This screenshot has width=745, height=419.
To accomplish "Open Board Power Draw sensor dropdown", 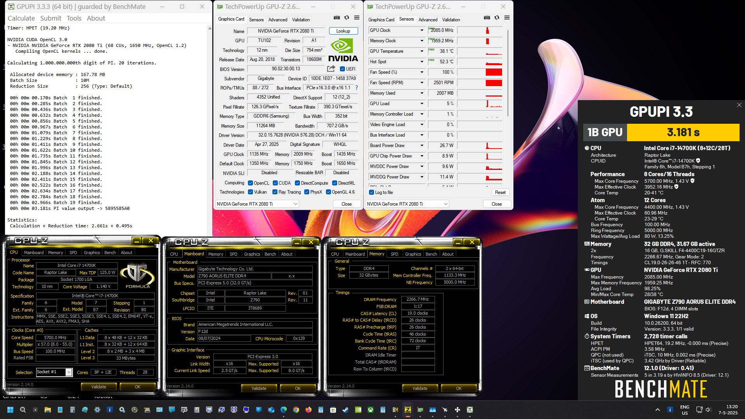I will click(422, 145).
